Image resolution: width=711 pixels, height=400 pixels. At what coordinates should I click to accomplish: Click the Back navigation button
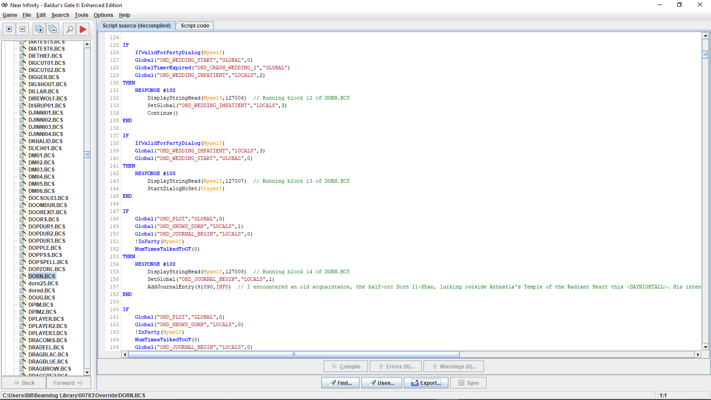point(24,383)
